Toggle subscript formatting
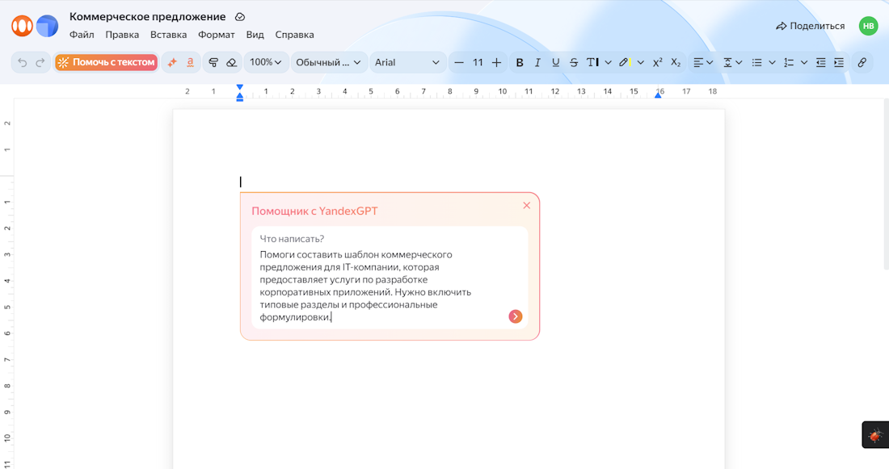The height and width of the screenshot is (469, 889). [x=676, y=62]
